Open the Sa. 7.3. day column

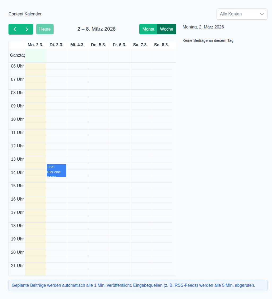coord(140,45)
